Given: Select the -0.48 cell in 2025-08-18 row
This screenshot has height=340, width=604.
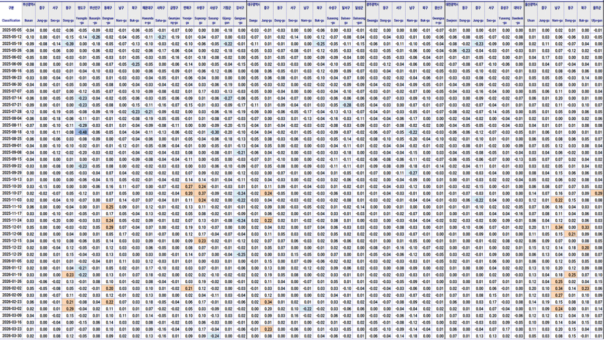Looking at the screenshot, I should [82, 132].
